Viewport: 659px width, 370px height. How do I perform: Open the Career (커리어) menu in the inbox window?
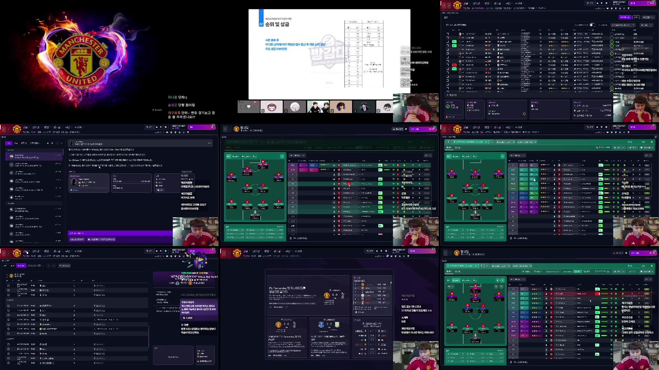click(79, 127)
